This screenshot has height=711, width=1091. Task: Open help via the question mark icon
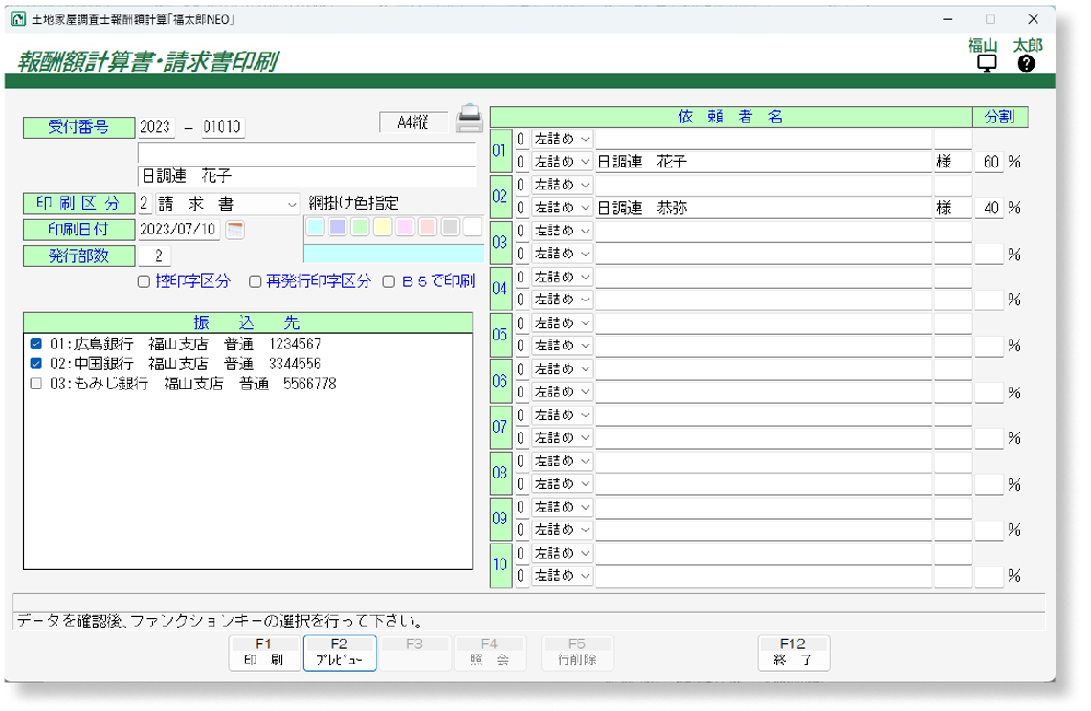pyautogui.click(x=1027, y=64)
